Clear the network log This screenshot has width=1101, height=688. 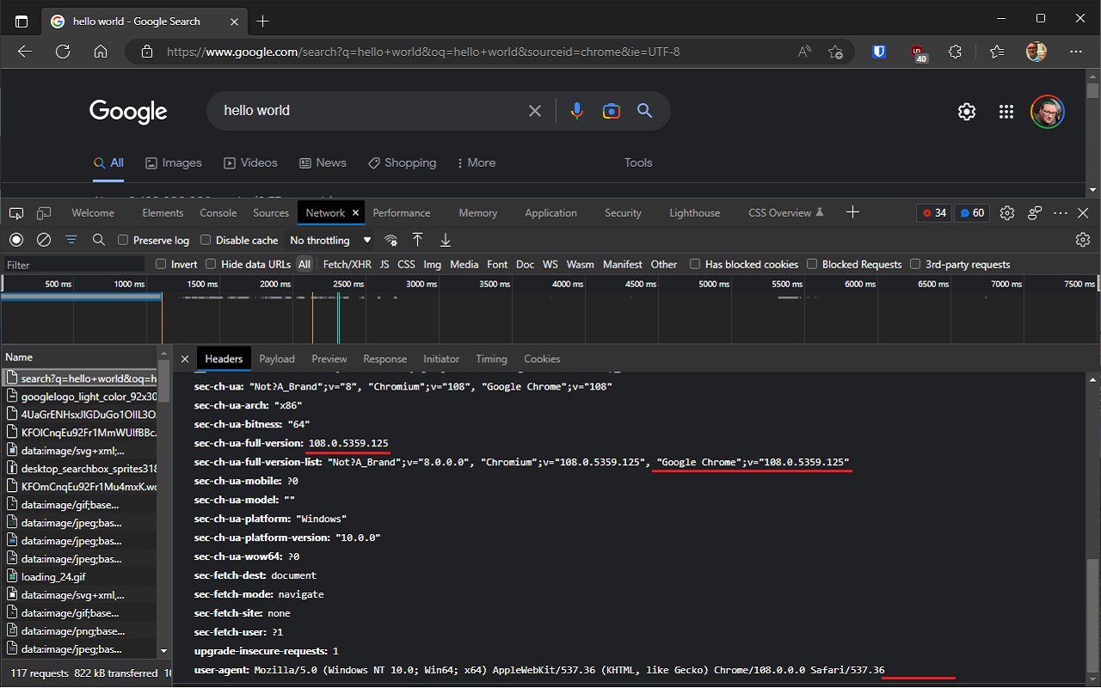(44, 240)
